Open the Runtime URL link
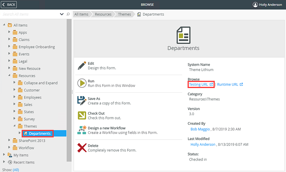Screen dimensions: 286x172 coord(230,84)
